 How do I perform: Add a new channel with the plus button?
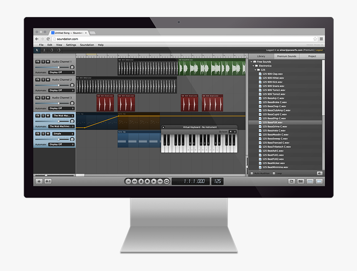(39, 181)
